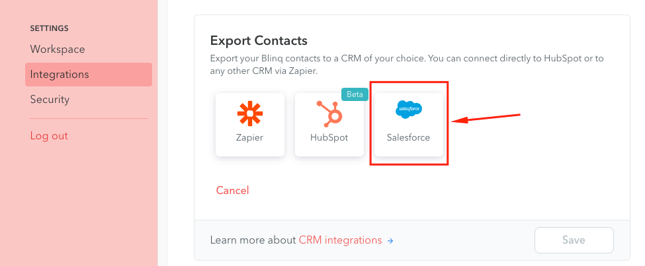Open the CRM integrations help link
This screenshot has width=645, height=266.
pyautogui.click(x=341, y=240)
